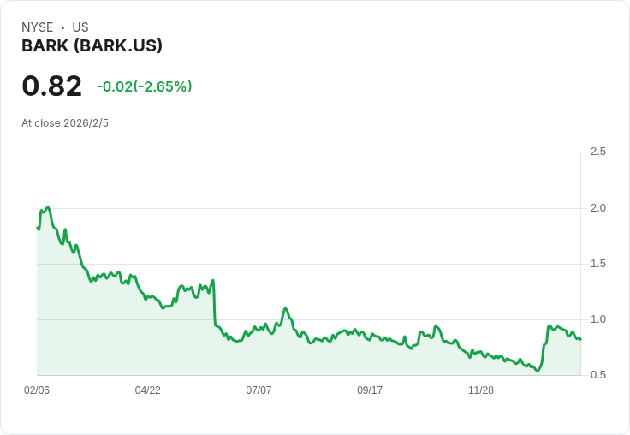The height and width of the screenshot is (435, 630).
Task: Click the 11/28 date axis label
Action: click(x=481, y=390)
